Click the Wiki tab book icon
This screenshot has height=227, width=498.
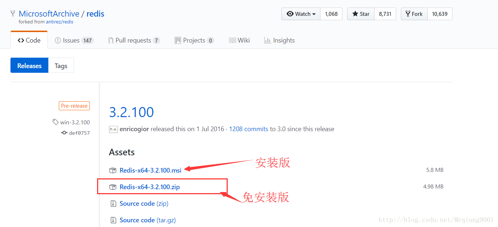pos(232,40)
